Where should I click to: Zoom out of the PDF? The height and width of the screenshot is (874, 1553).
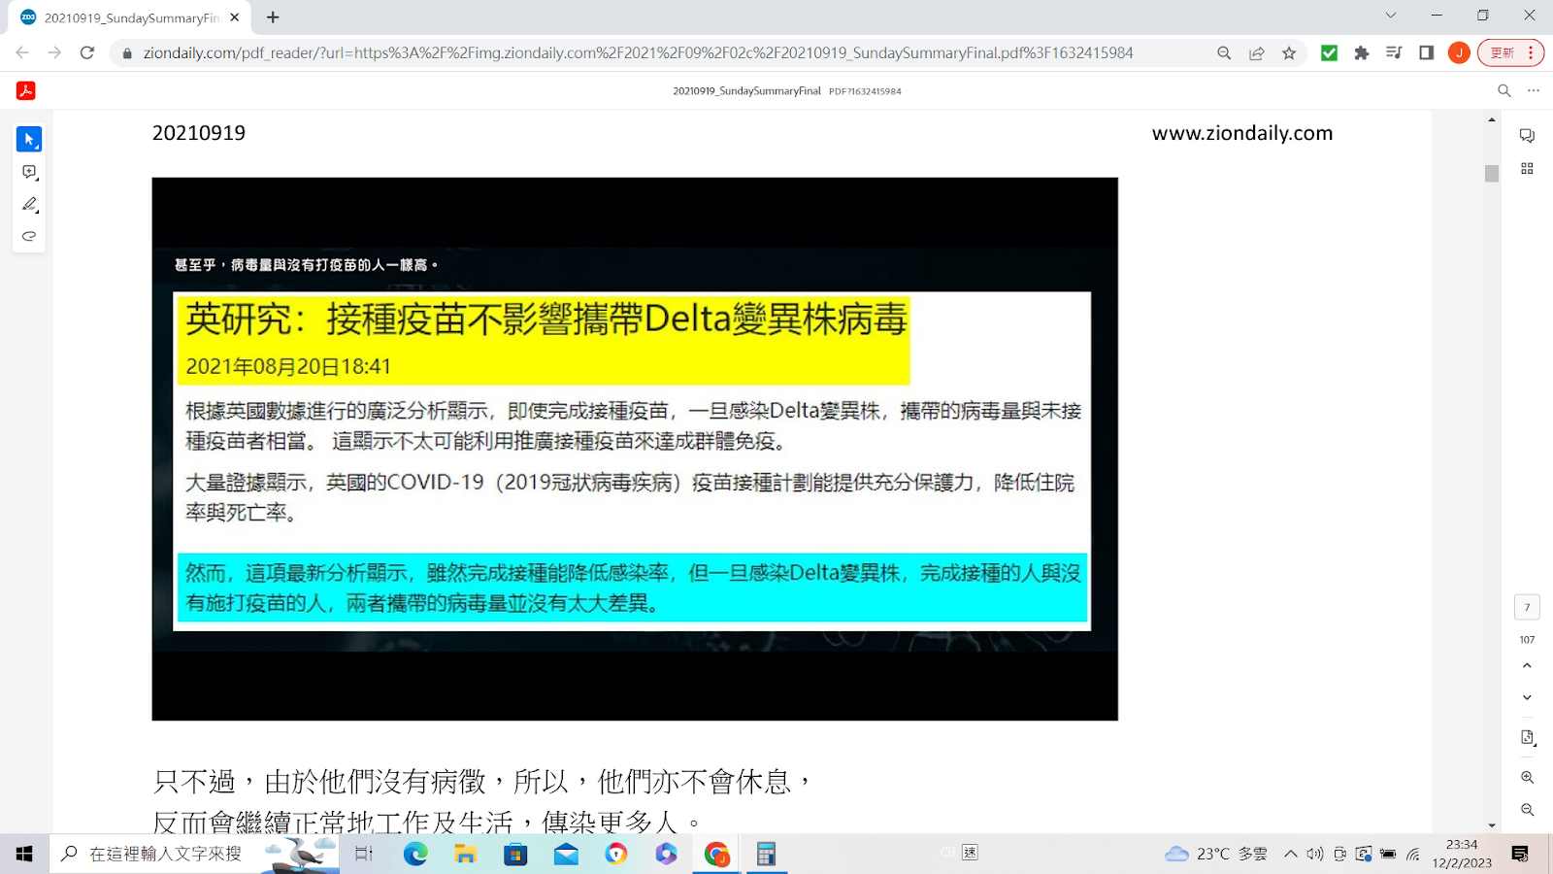click(1527, 810)
